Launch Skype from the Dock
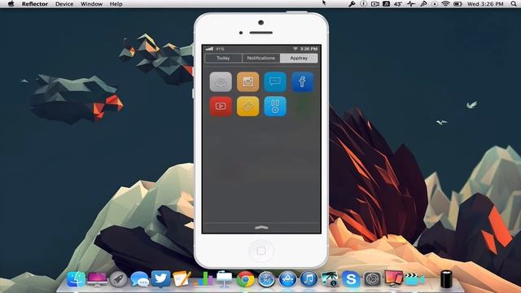The height and width of the screenshot is (293, 521). pyautogui.click(x=351, y=279)
